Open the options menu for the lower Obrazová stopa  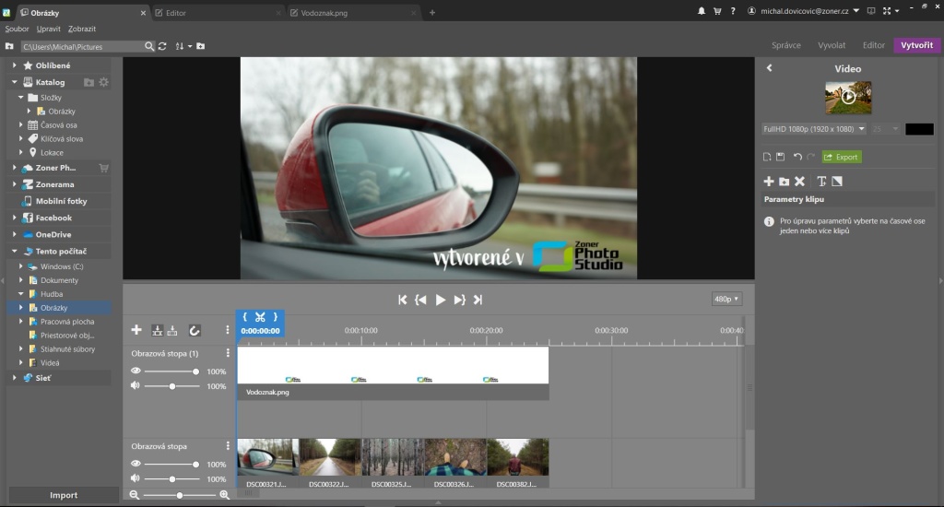(228, 446)
